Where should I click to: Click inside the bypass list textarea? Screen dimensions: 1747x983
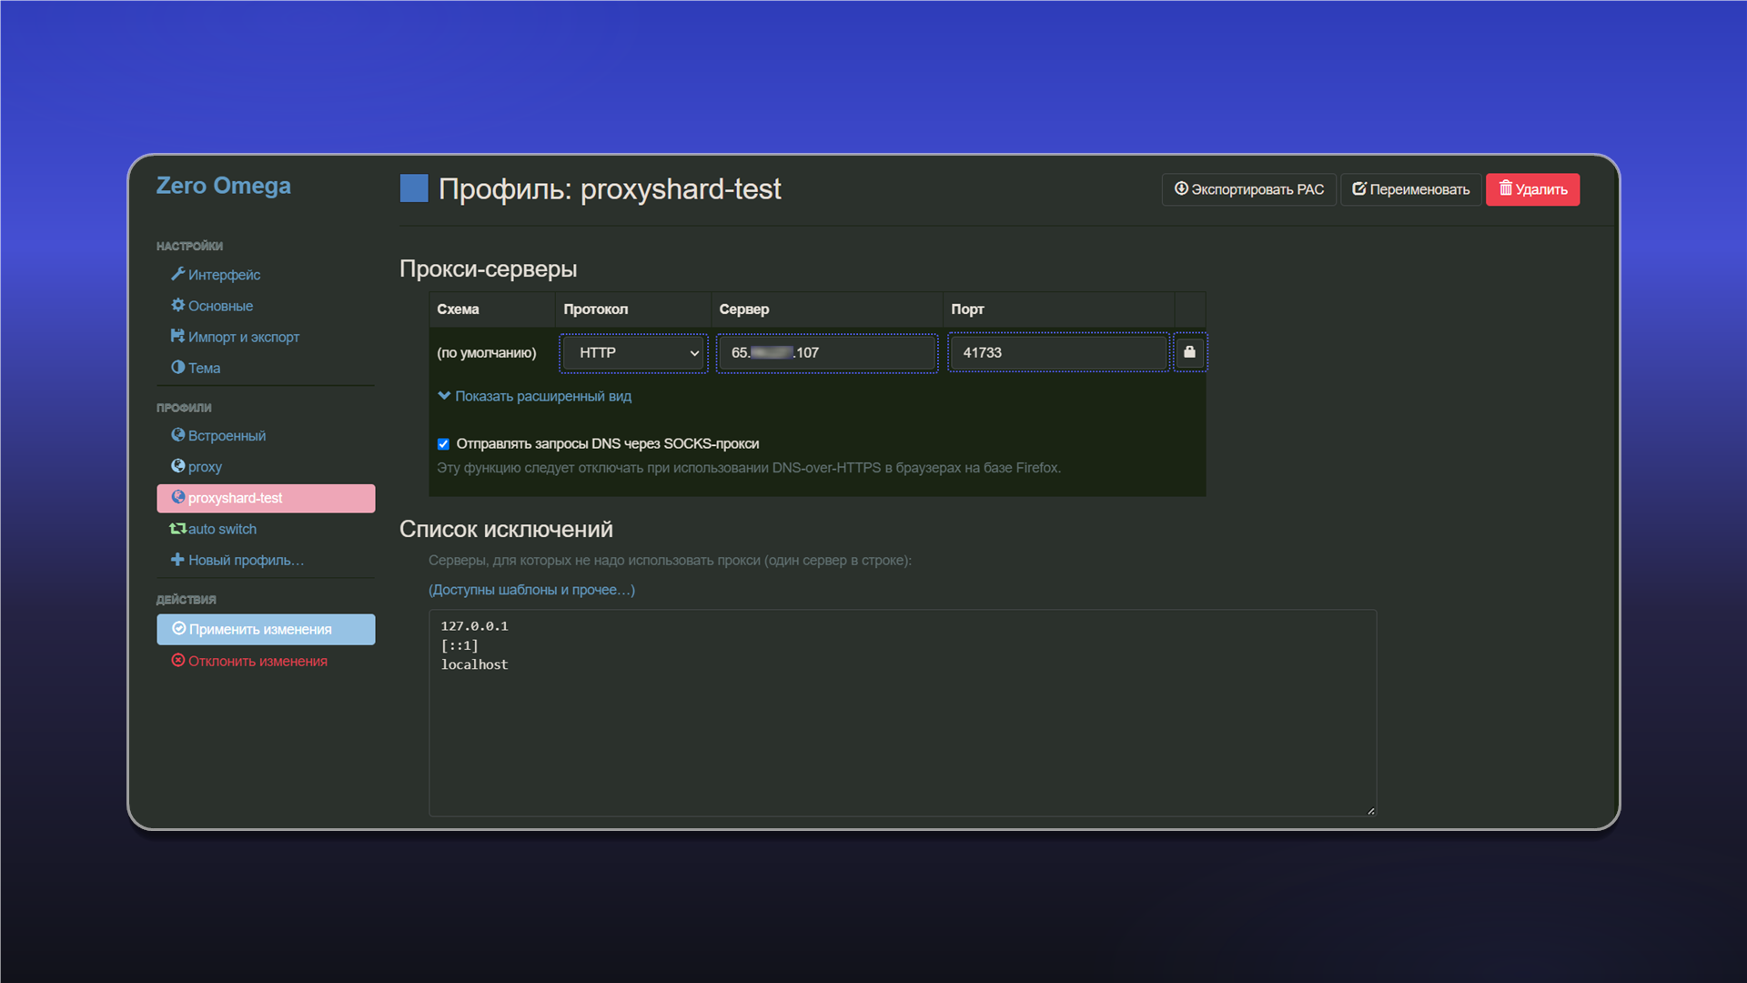pos(903,713)
